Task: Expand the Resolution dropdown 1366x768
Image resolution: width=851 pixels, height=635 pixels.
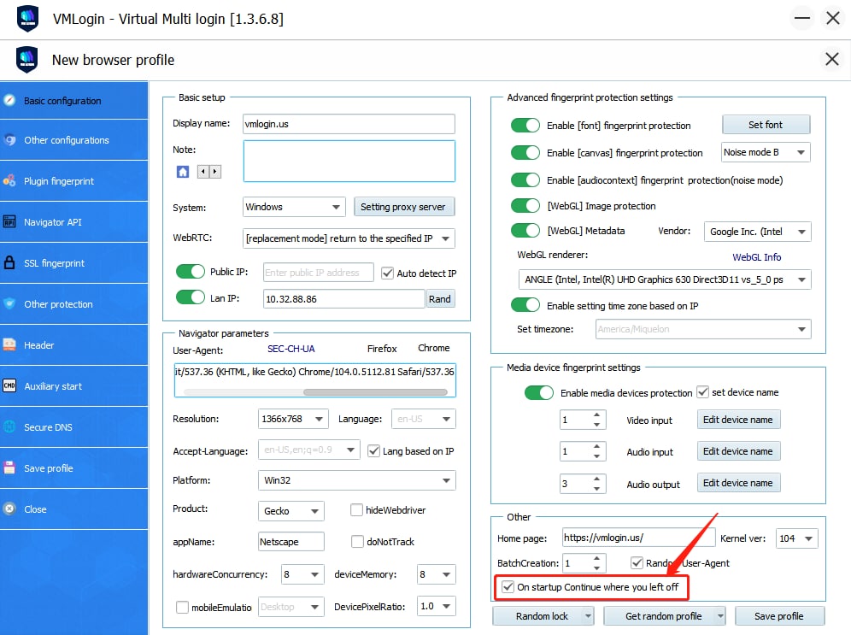Action: [x=293, y=419]
